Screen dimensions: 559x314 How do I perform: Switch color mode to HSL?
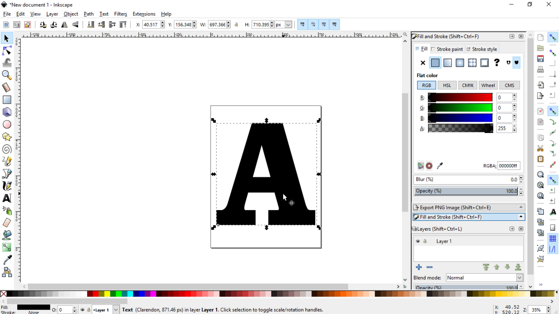pyautogui.click(x=447, y=85)
